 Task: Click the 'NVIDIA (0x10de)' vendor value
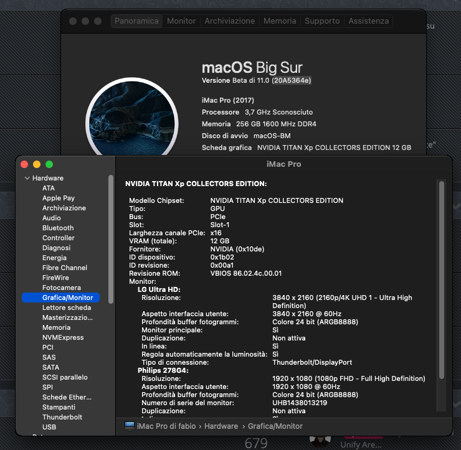point(237,249)
